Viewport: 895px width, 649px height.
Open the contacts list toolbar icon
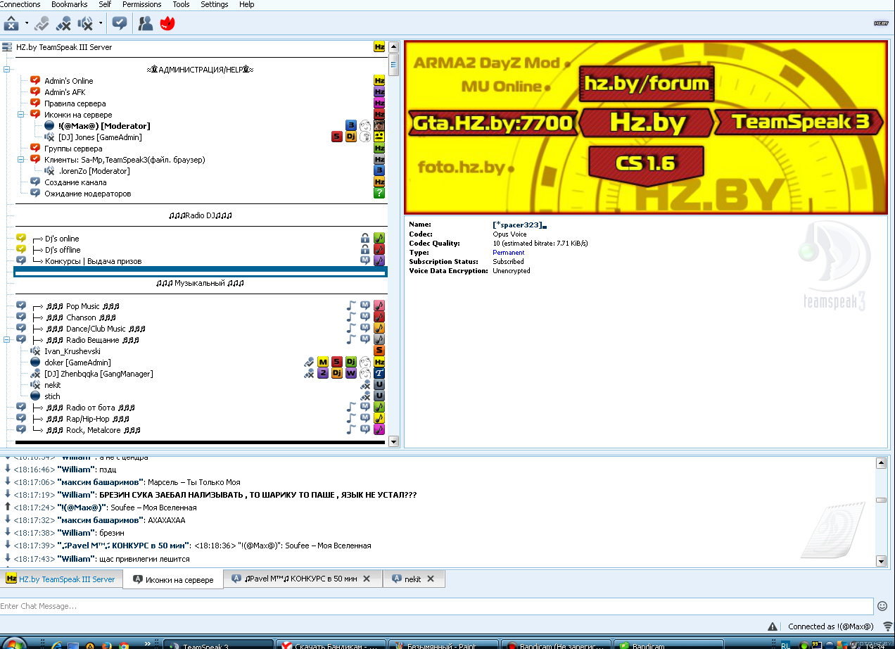click(146, 23)
